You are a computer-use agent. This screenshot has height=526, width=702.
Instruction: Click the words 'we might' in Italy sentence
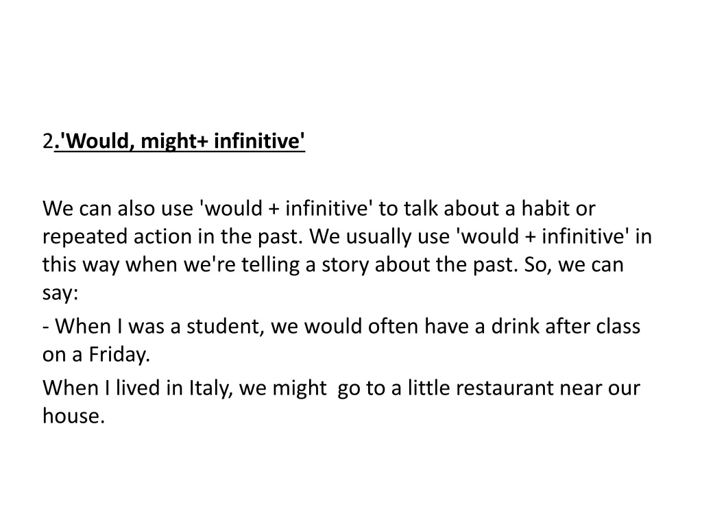coord(282,388)
